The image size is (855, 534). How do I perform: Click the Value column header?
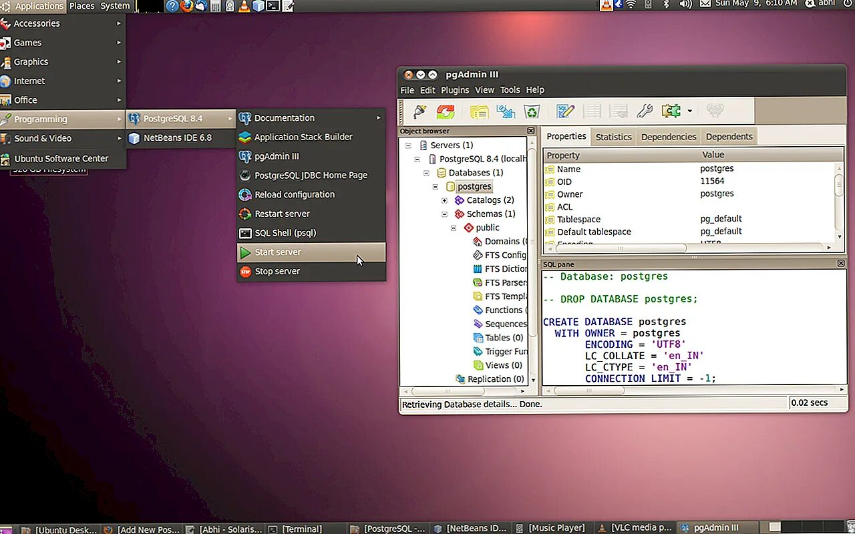click(772, 155)
